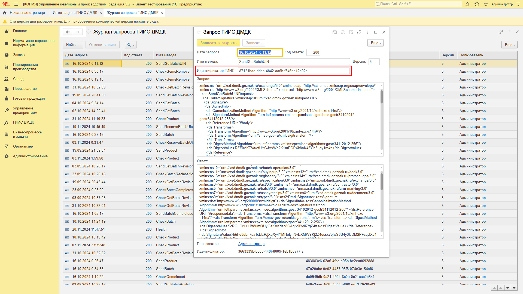Jump to the first row arrow icon
Screen dimensions: 523x294
(x=494, y=288)
